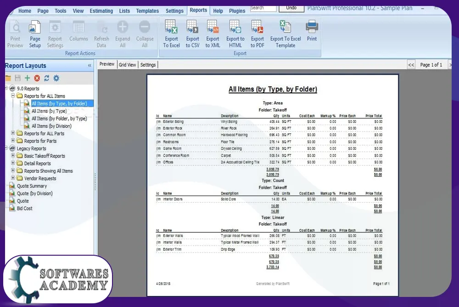Select the Preview tab
The width and height of the screenshot is (459, 307).
[107, 64]
